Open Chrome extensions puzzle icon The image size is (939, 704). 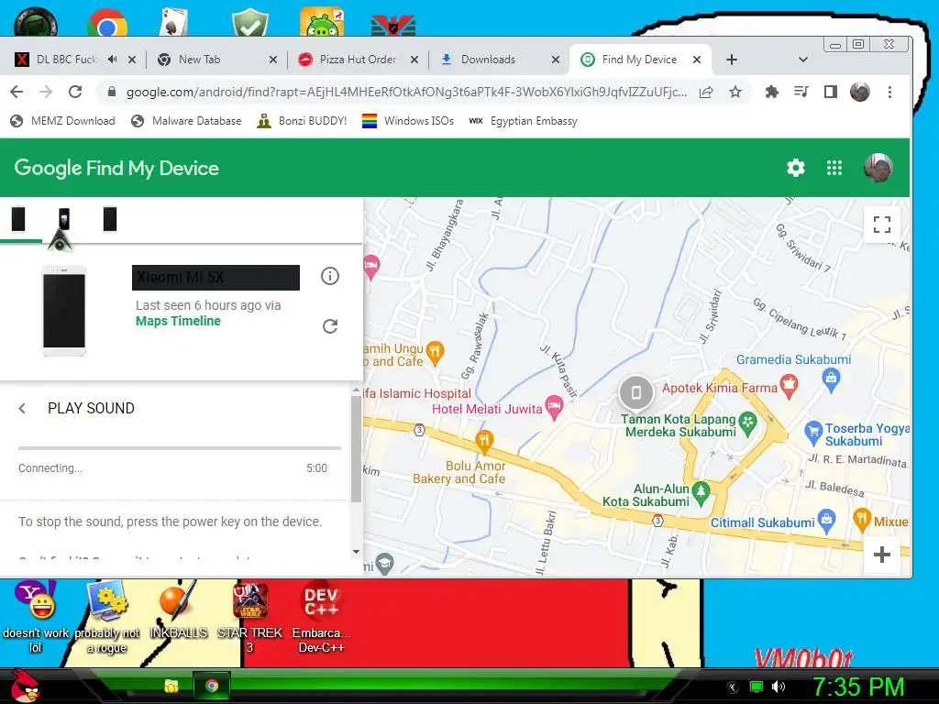(772, 92)
